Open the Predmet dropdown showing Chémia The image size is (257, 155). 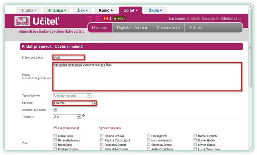pyautogui.click(x=75, y=103)
